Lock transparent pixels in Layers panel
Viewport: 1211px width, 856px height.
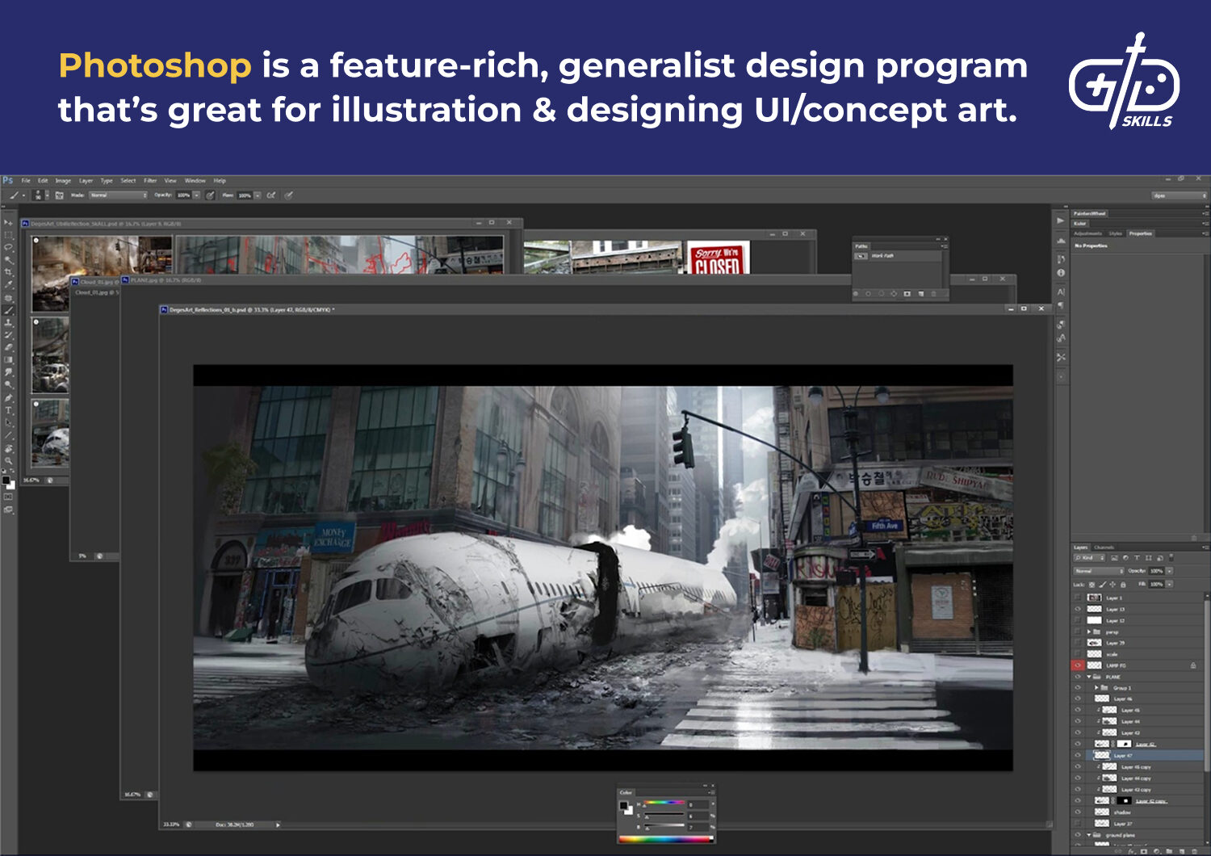[x=1092, y=585]
